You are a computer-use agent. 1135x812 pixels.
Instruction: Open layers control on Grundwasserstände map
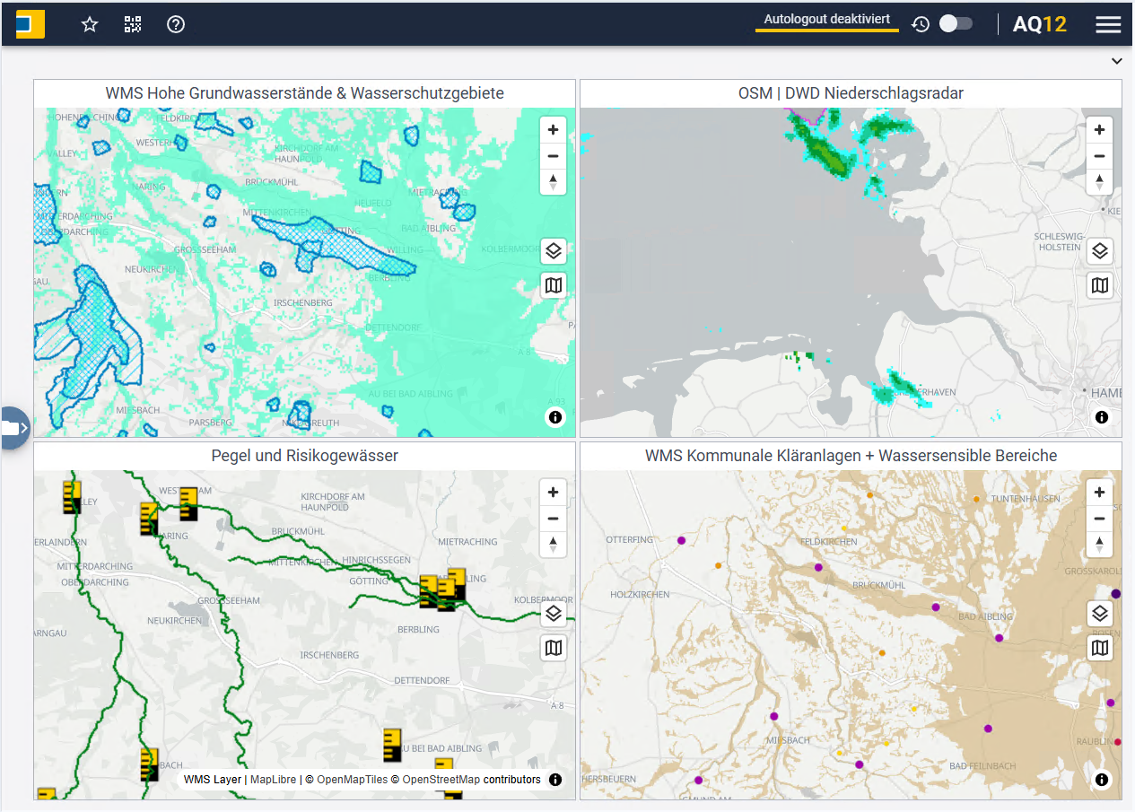coord(554,251)
